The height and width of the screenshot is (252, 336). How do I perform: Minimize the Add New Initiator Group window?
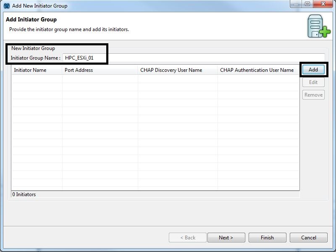click(x=295, y=4)
